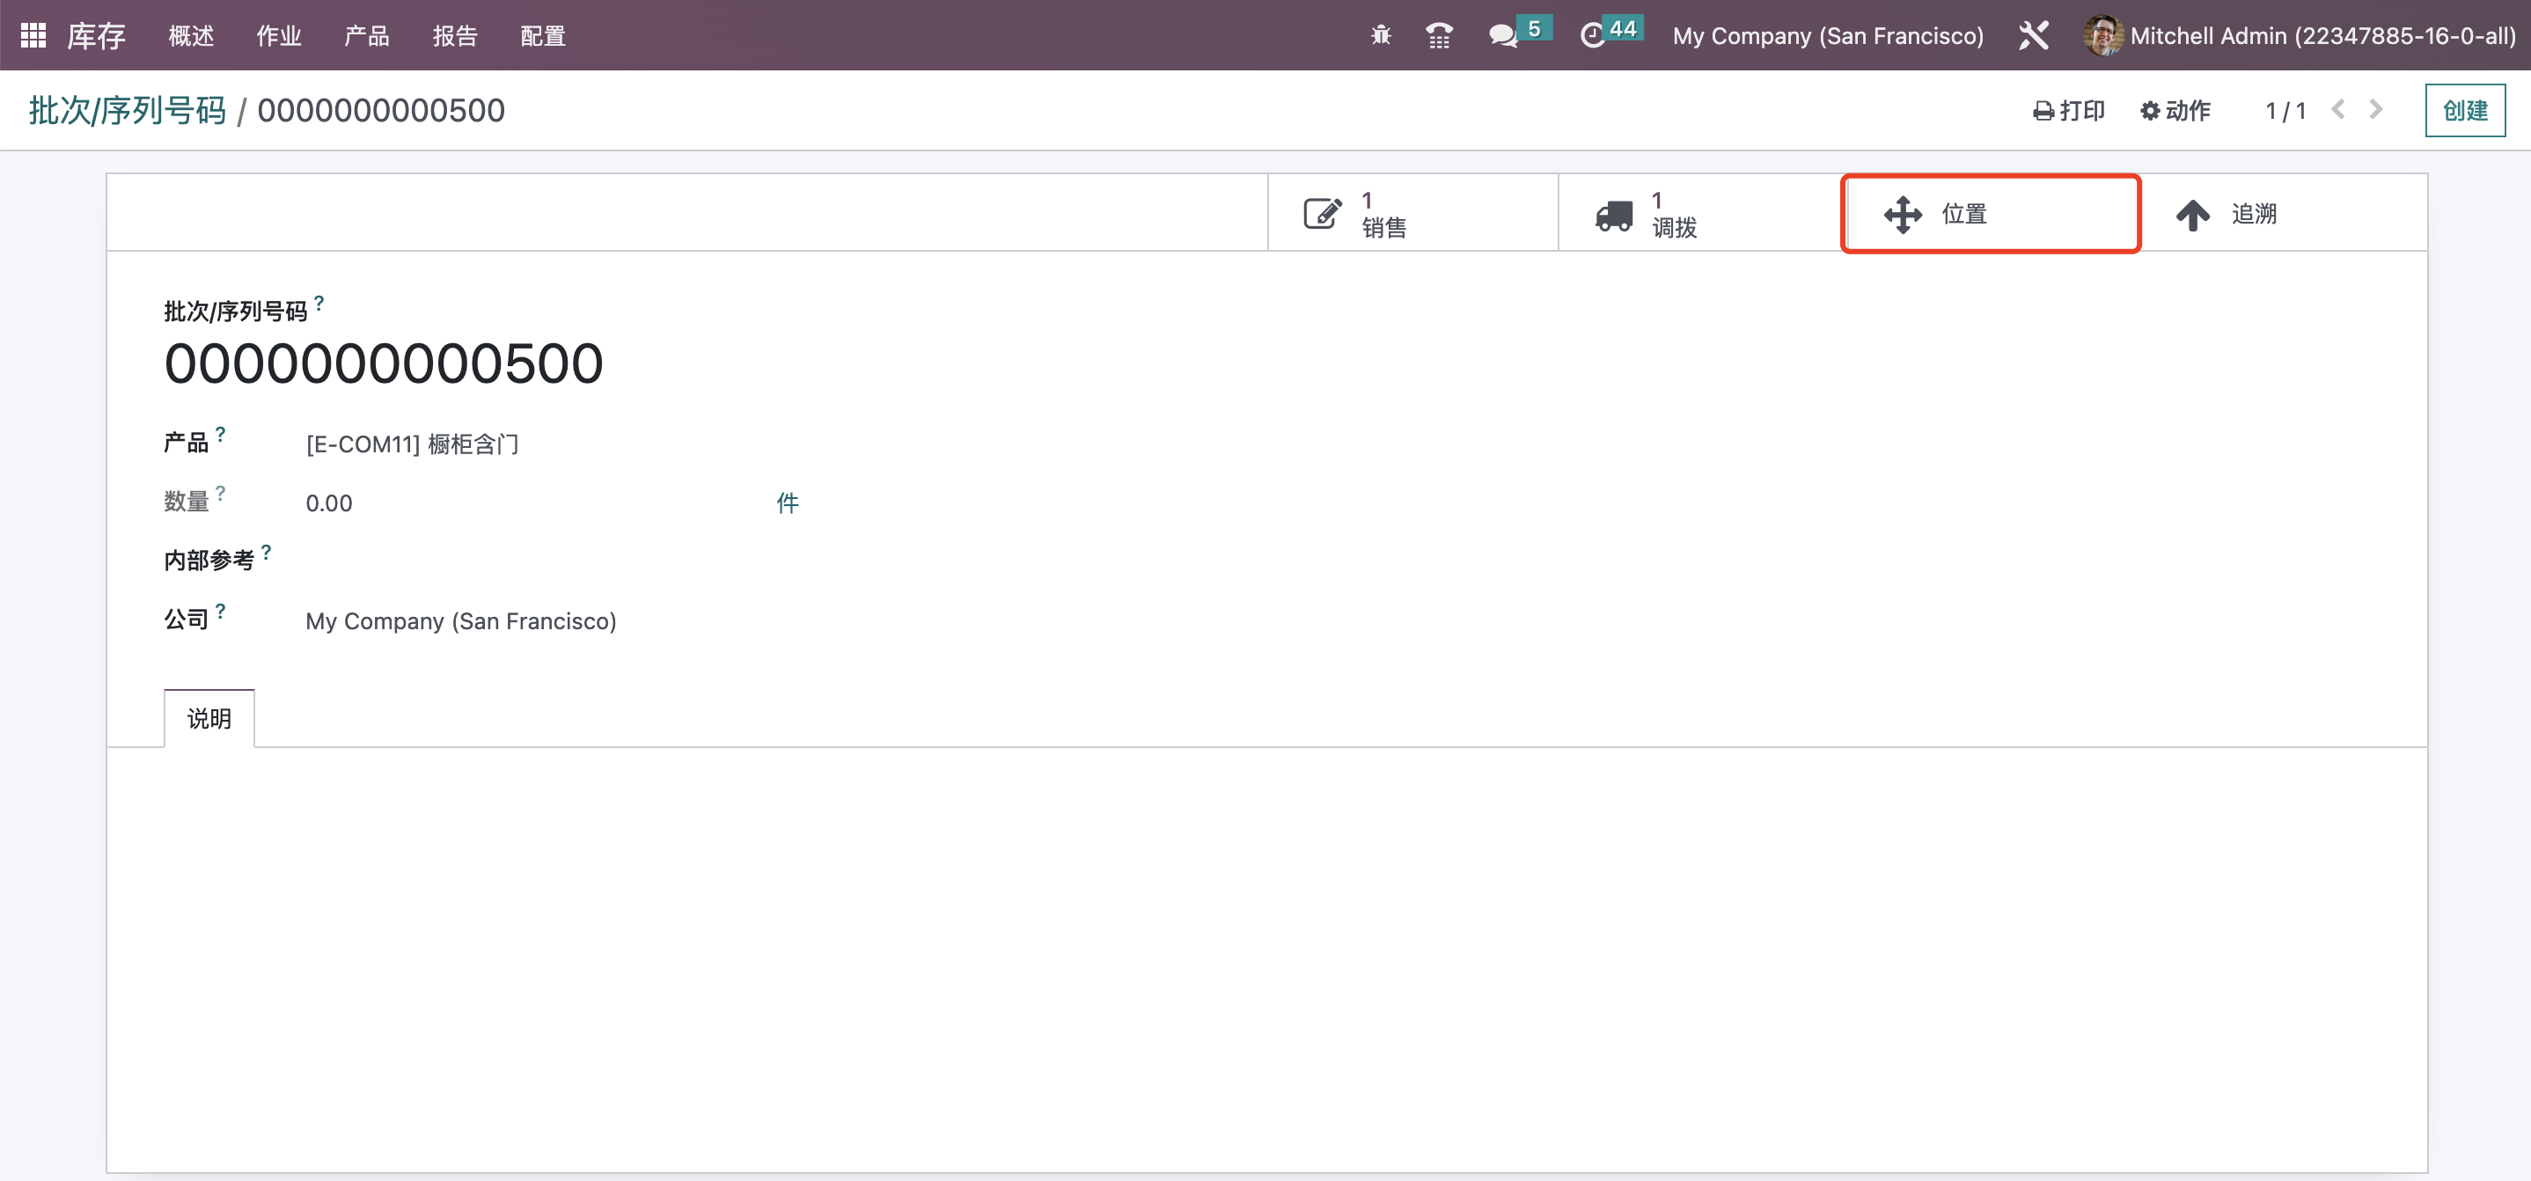Image resolution: width=2531 pixels, height=1181 pixels.
Task: Open the VoIP phone icon
Action: point(1438,35)
